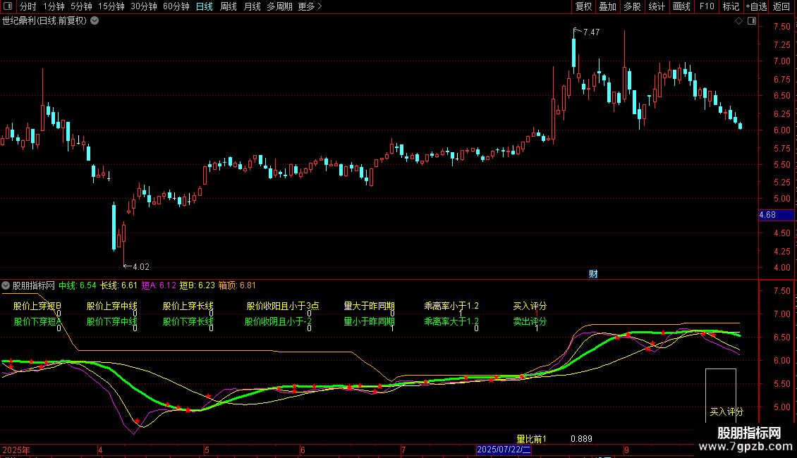This screenshot has height=458, width=797.
Task: Click the 4.68 price label on axis
Action: point(767,215)
